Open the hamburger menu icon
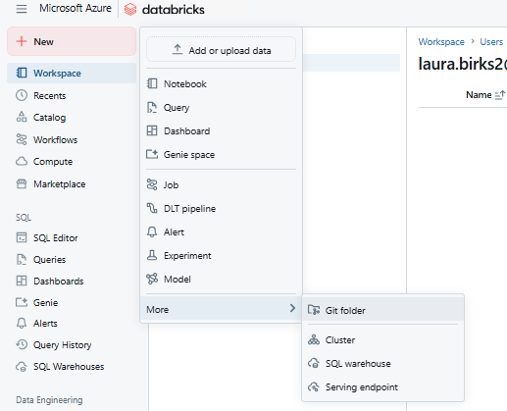Image resolution: width=507 pixels, height=411 pixels. (x=22, y=9)
